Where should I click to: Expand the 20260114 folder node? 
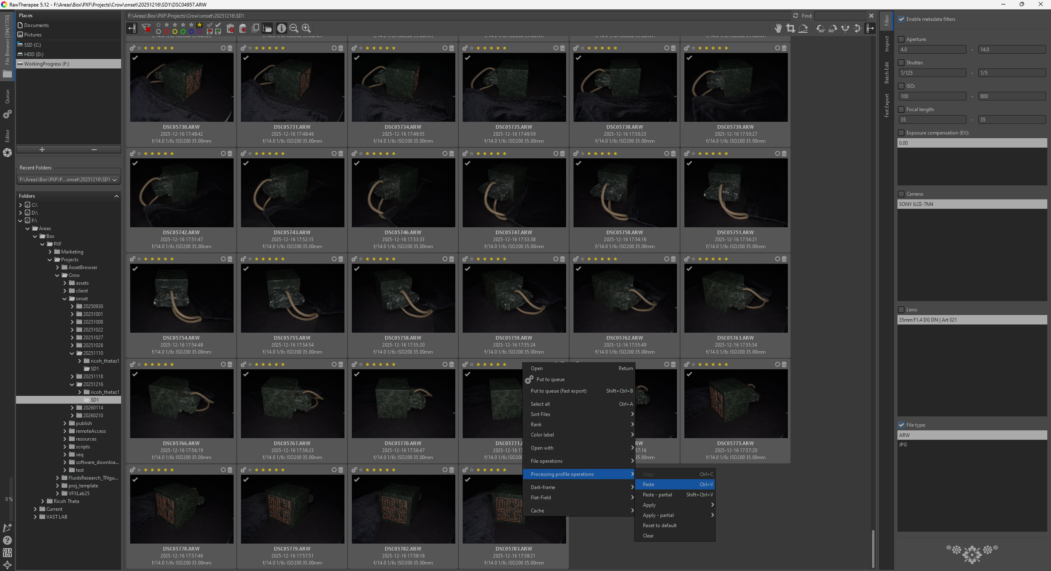(x=72, y=408)
